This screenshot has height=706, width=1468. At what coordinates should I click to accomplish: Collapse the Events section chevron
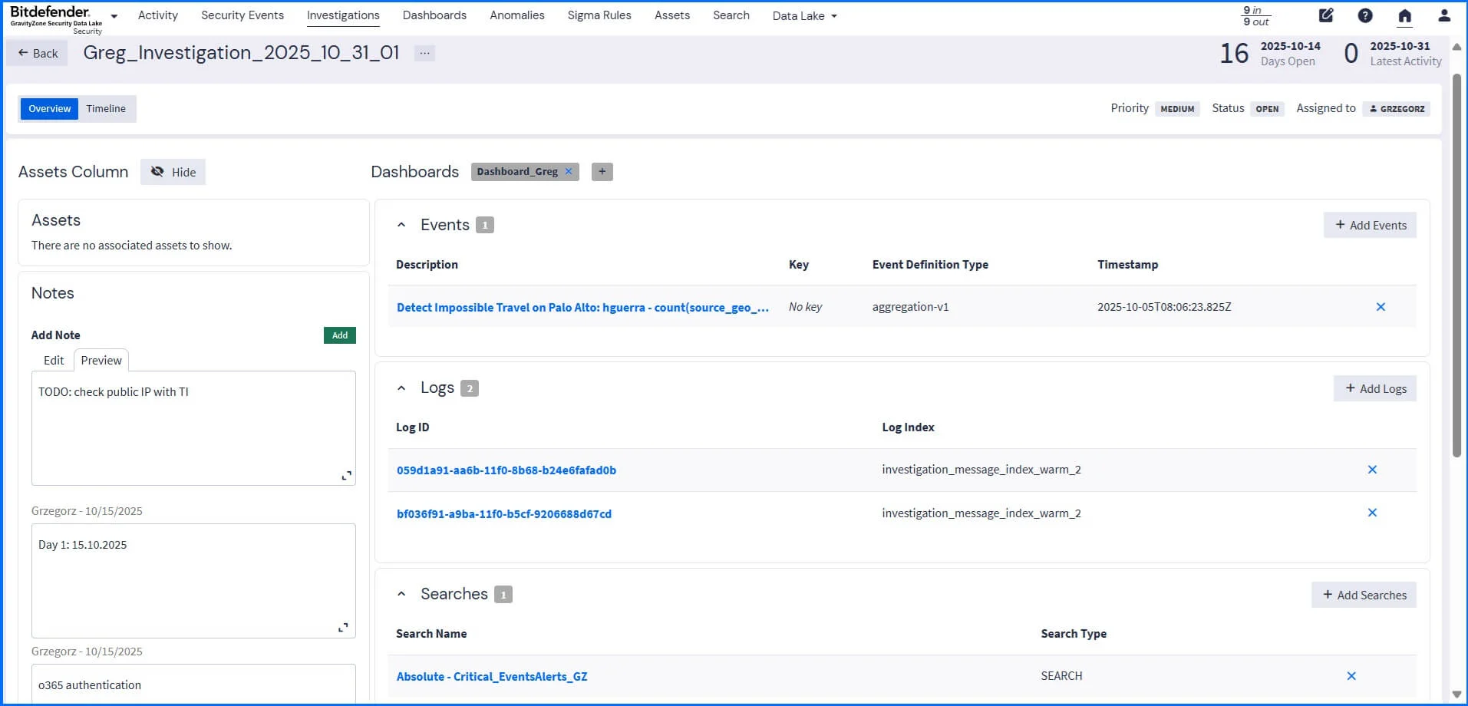click(x=401, y=224)
